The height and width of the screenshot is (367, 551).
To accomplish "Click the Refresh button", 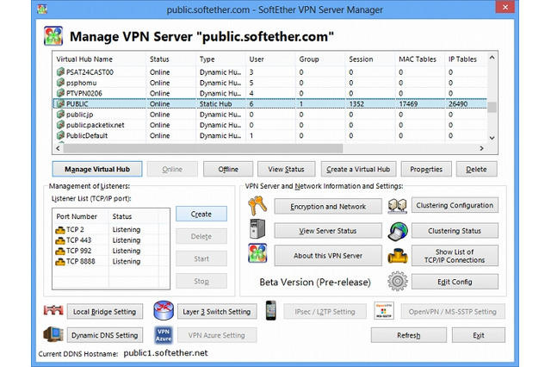I will pos(408,335).
